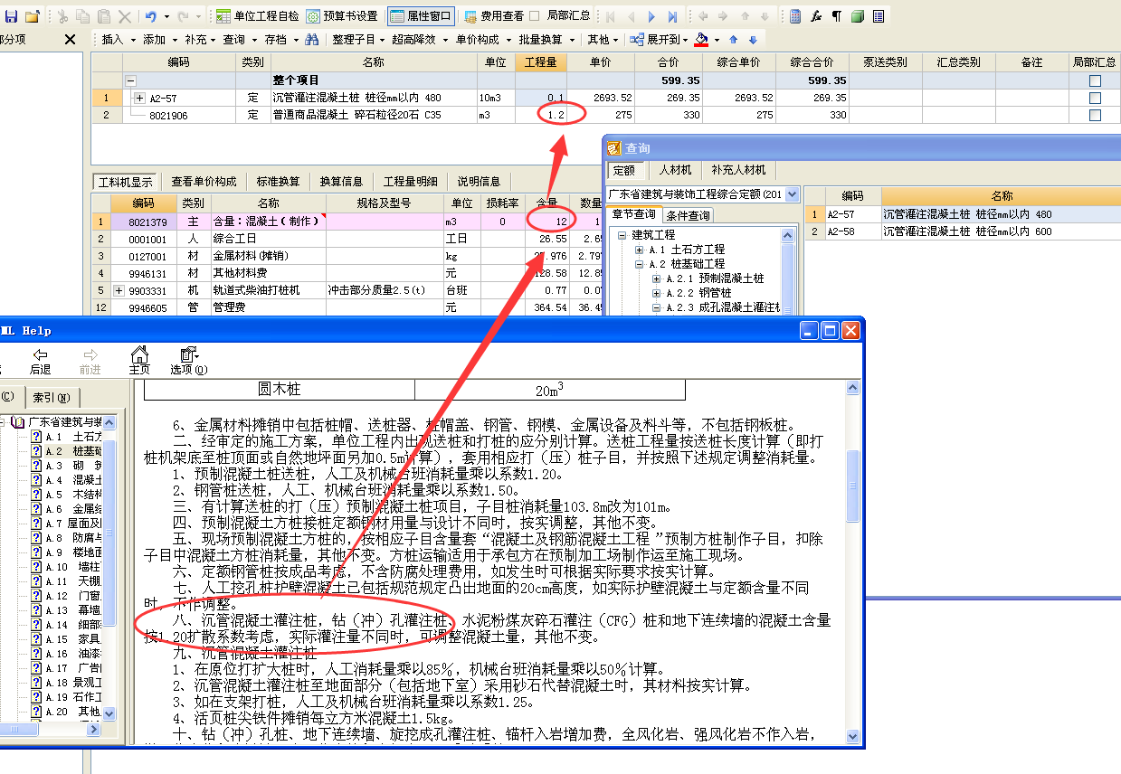The image size is (1121, 774).
Task: Open the 广东省 定额 library dropdown
Action: point(793,193)
